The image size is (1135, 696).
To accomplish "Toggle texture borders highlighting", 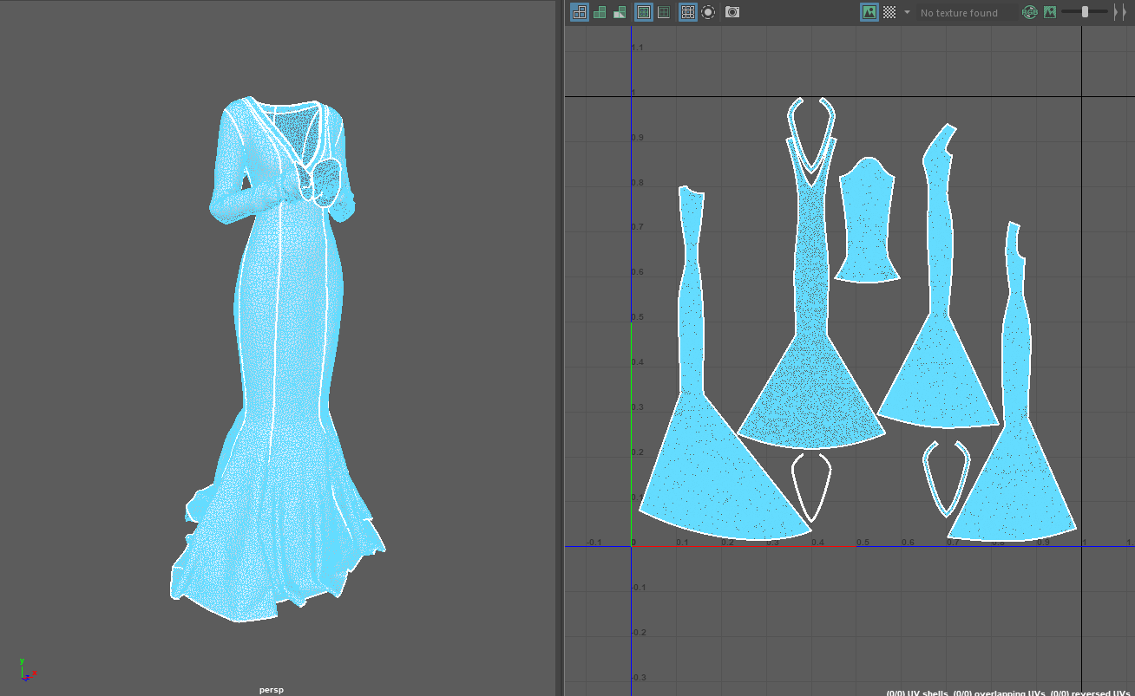I will pyautogui.click(x=644, y=12).
